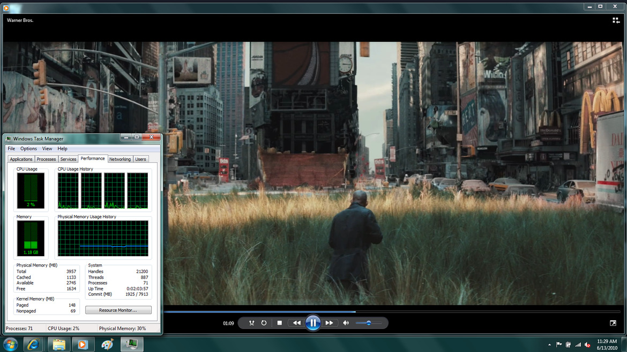Switch to library icon at top right
The width and height of the screenshot is (627, 352).
click(616, 20)
